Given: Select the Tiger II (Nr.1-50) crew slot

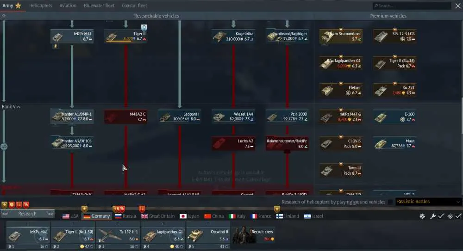Looking at the screenshot, I should 73,235.
